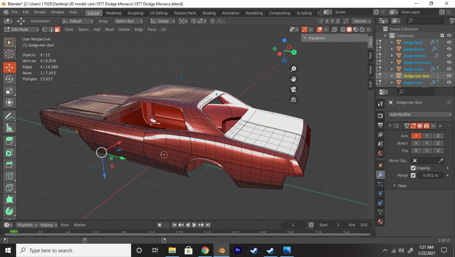Expand the Data section in modifier

point(400,186)
